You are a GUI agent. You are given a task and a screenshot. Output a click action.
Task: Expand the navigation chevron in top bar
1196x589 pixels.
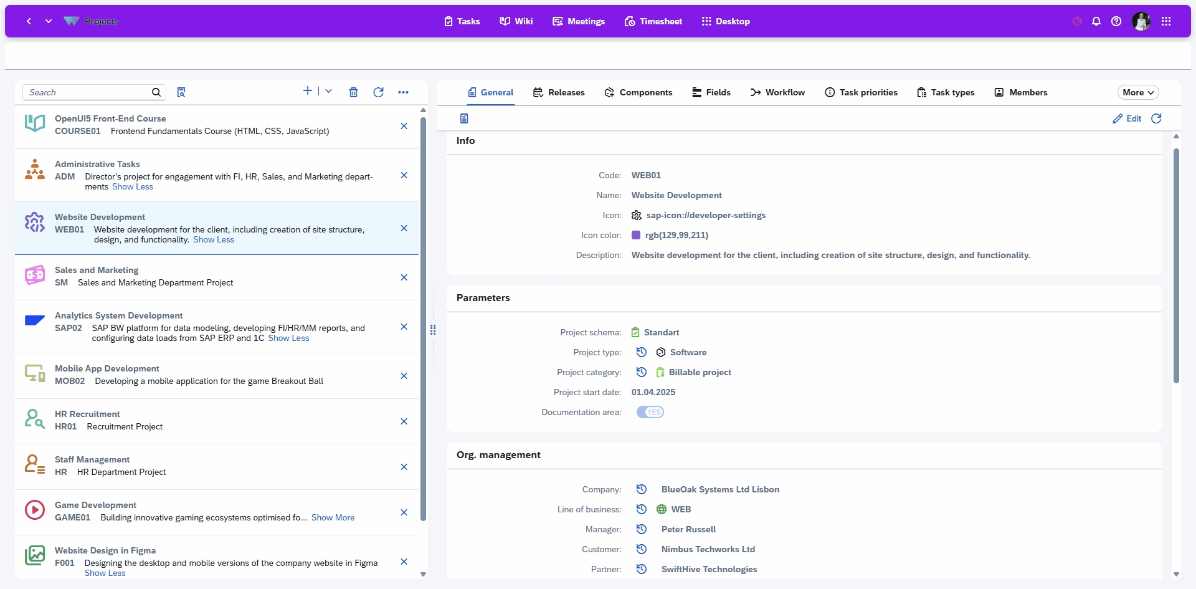49,21
